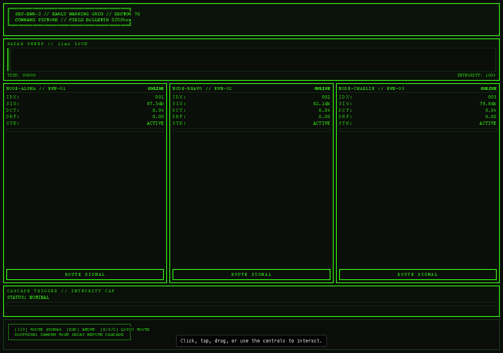Select the NODE-CHARLIE // EWN-03 header
The image size is (503, 353).
coord(372,89)
